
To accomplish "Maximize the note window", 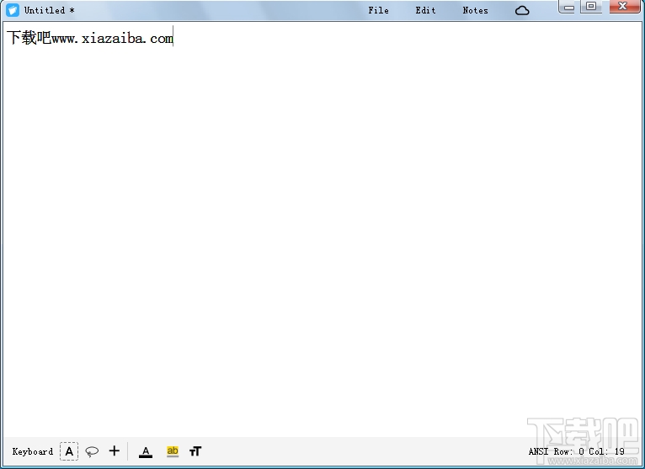I will (x=591, y=7).
